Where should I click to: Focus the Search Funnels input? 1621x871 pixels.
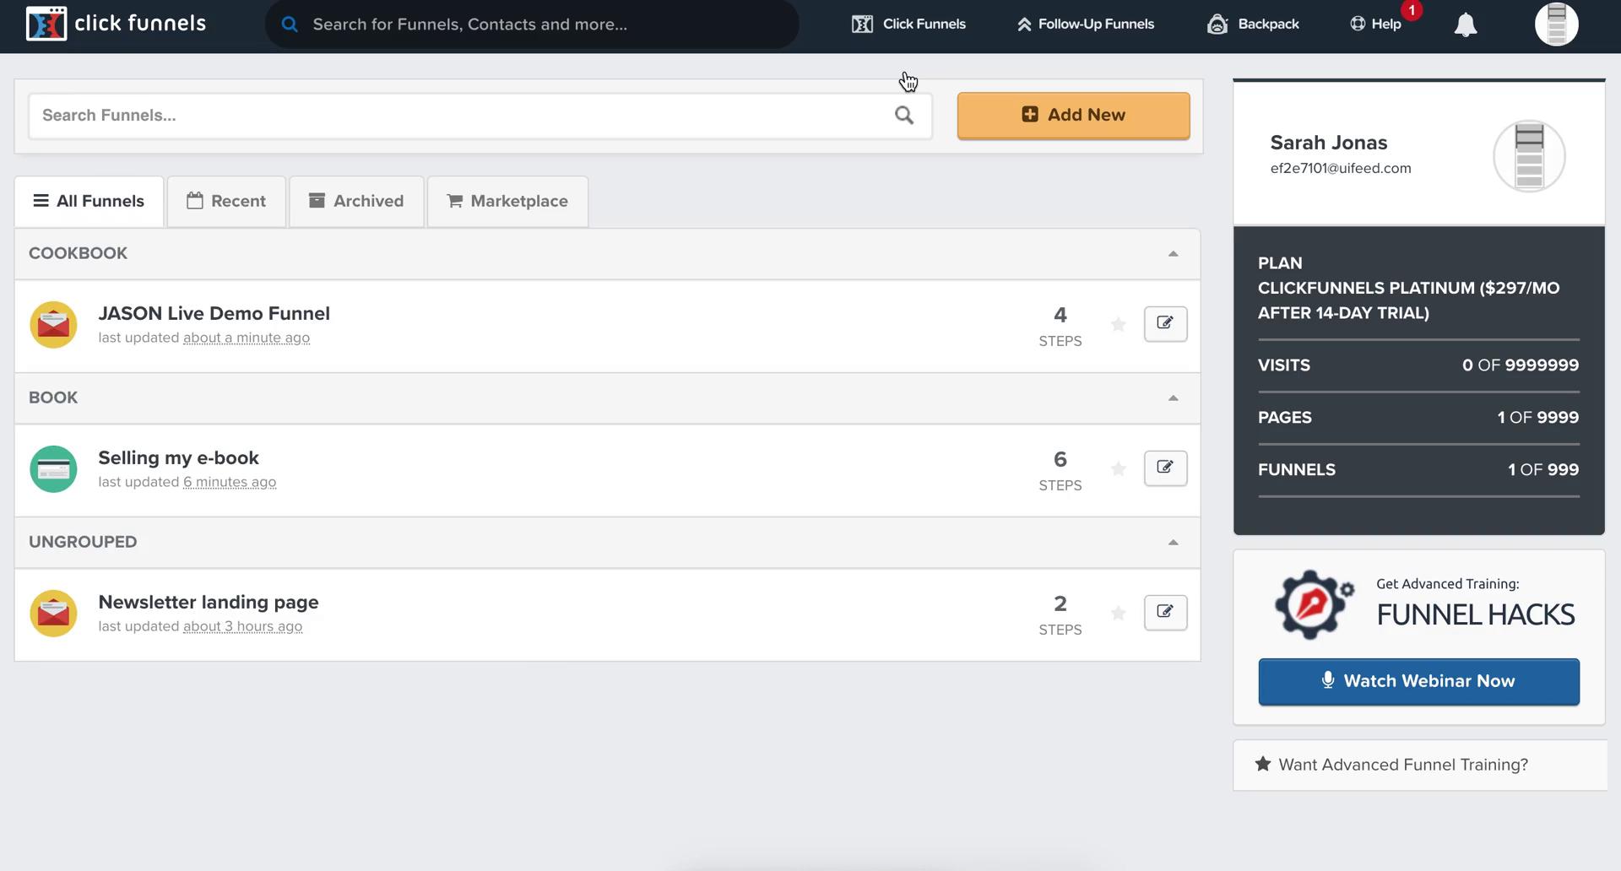coord(480,116)
